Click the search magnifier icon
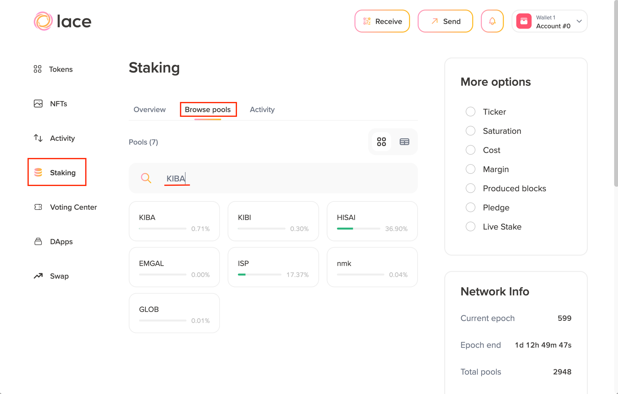618x394 pixels. [x=146, y=178]
